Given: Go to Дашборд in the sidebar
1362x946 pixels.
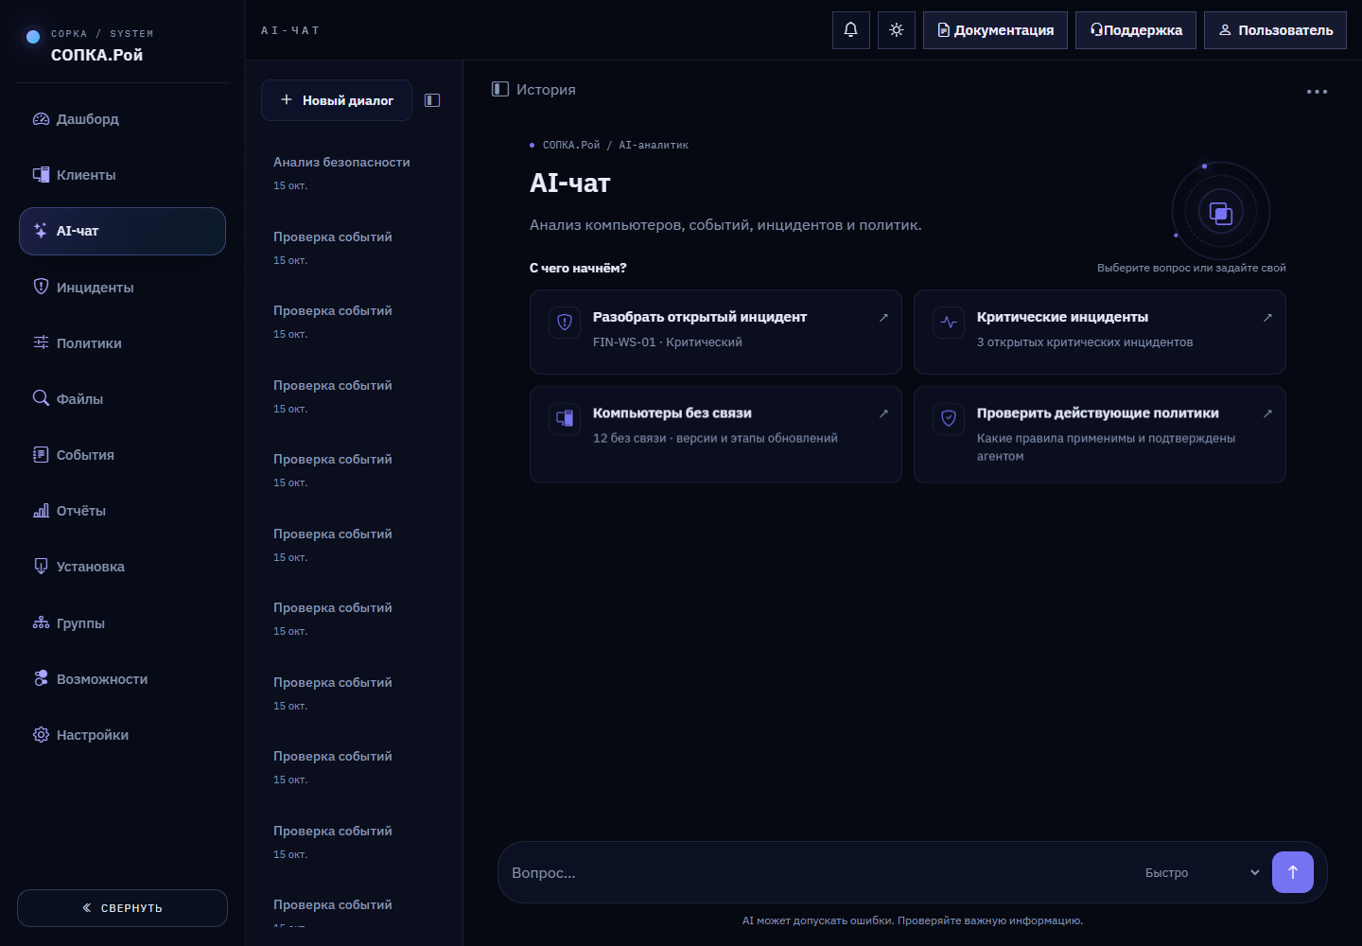Looking at the screenshot, I should tap(122, 119).
